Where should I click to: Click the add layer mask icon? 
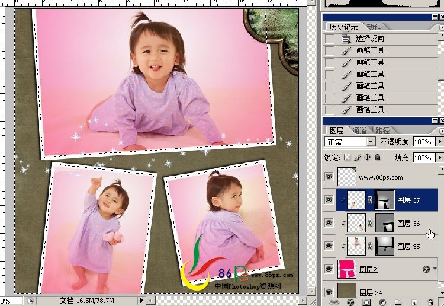(x=366, y=302)
